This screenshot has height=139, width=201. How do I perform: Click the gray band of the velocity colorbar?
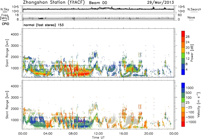pyautogui.click(x=183, y=105)
